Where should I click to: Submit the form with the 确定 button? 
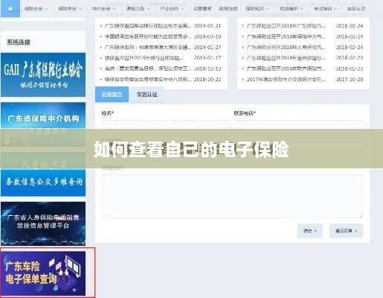click(310, 231)
